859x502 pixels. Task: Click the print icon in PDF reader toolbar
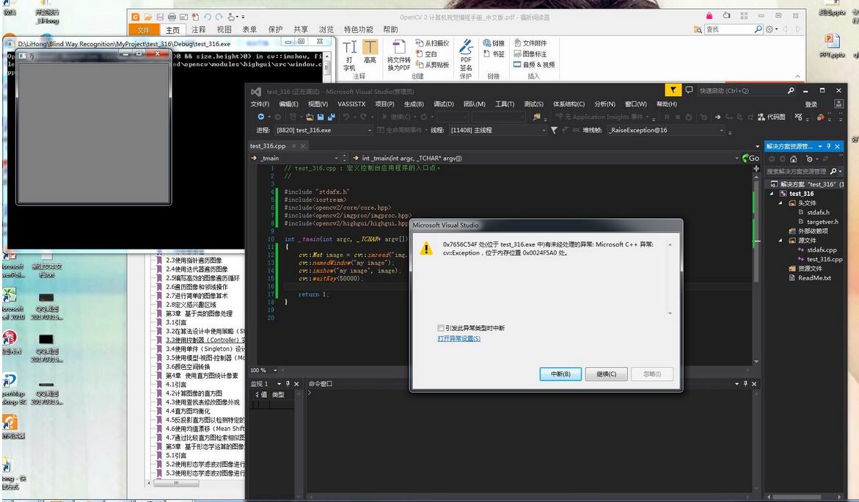tap(172, 17)
